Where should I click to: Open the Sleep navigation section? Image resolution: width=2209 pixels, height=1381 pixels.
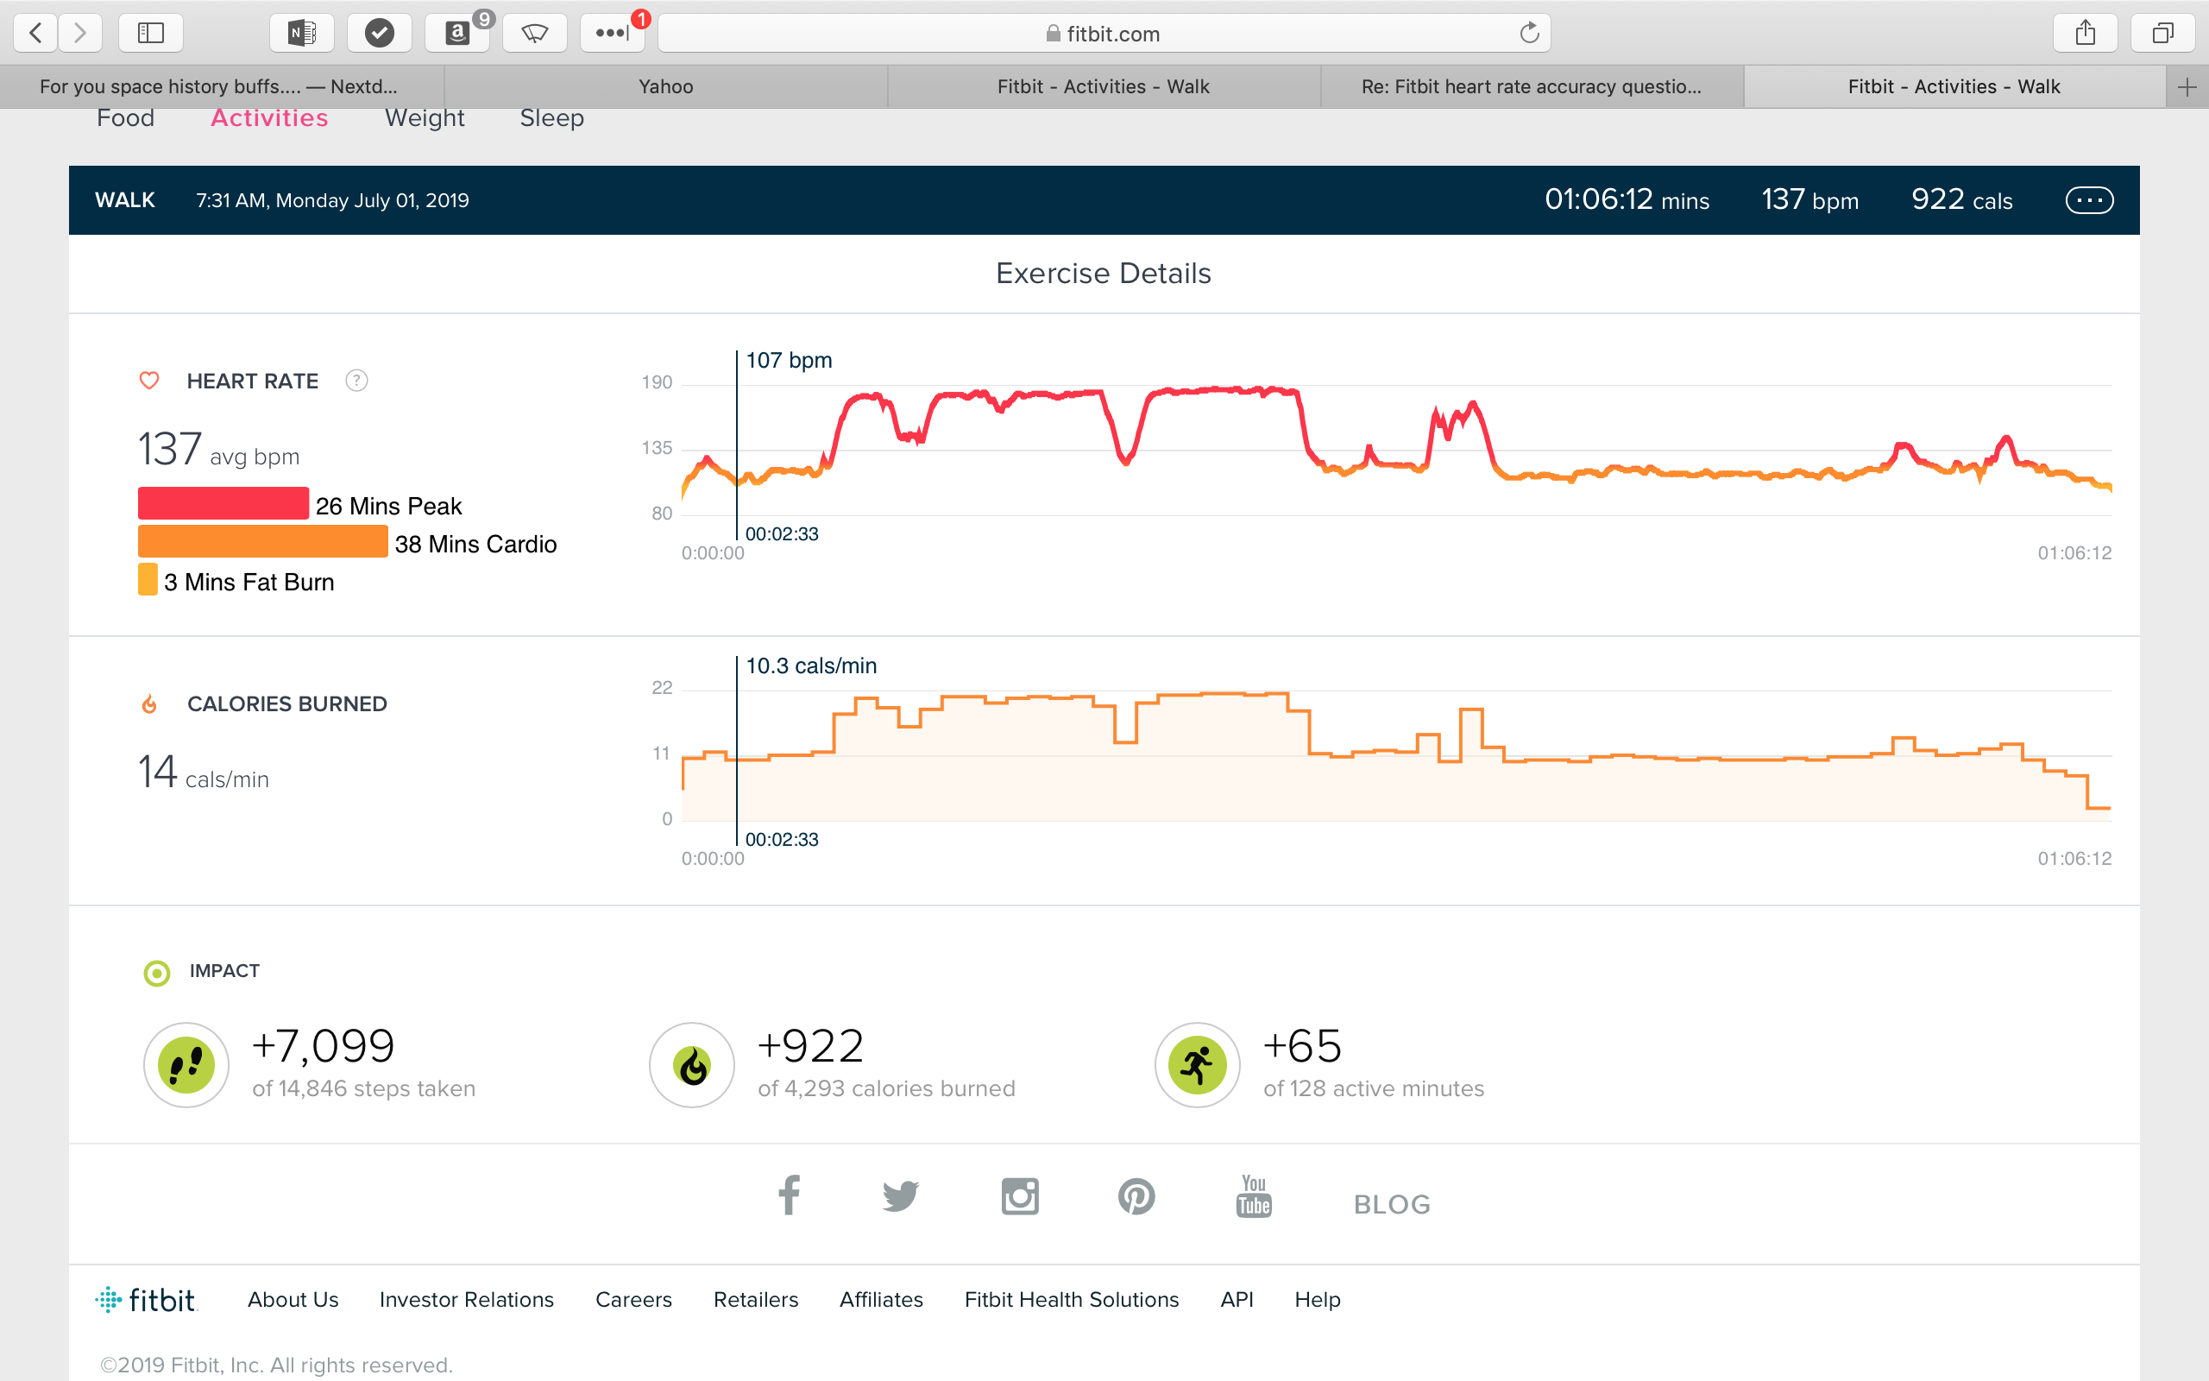pyautogui.click(x=551, y=118)
